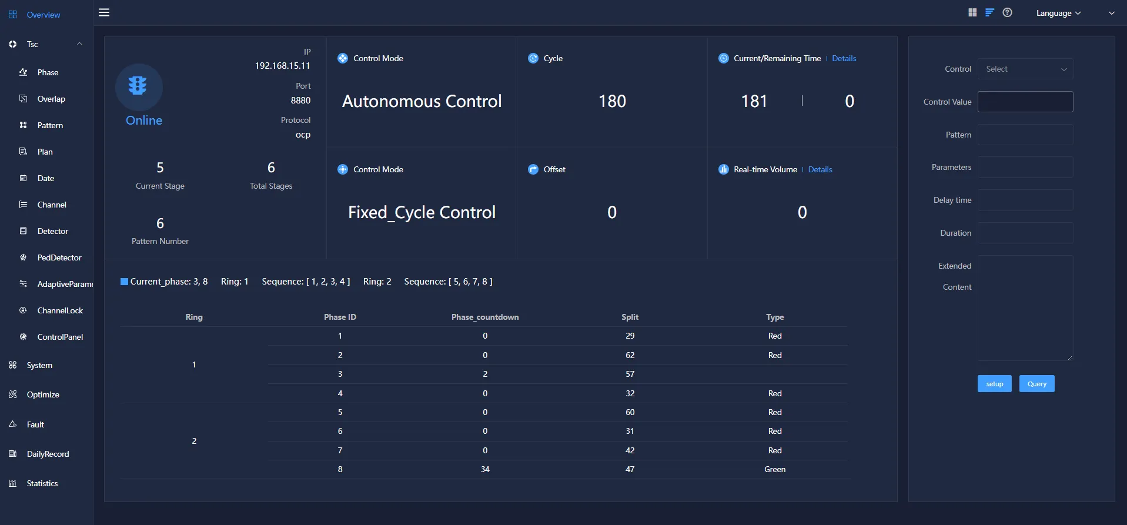Screen dimensions: 1127x525
Task: Click the IP address 192.168.15.11
Action: [282, 66]
